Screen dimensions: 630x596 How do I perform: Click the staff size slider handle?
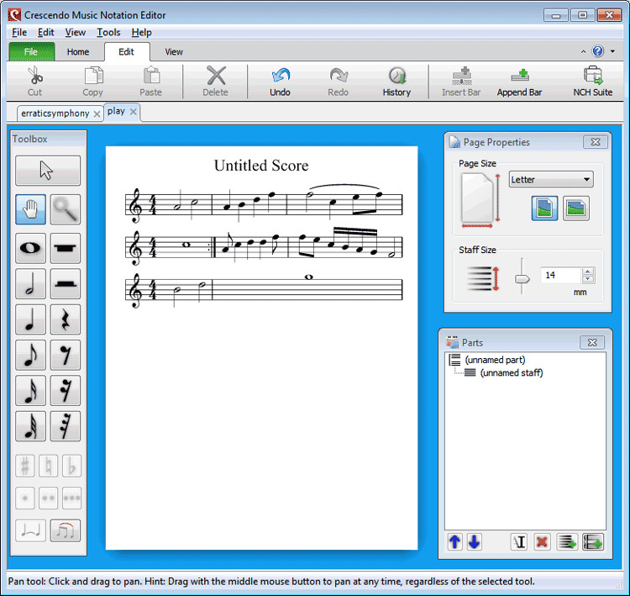tap(522, 279)
